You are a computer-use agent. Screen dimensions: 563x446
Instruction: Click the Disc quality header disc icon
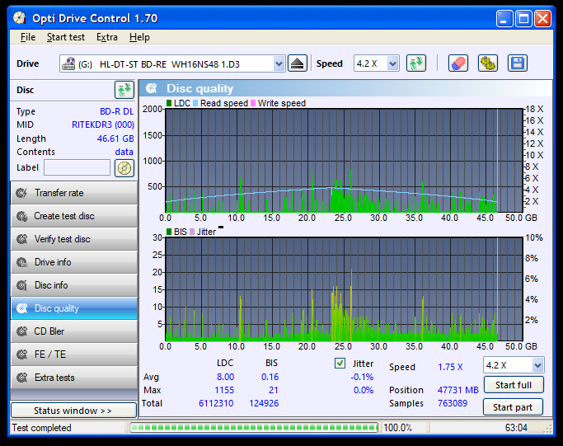point(152,88)
